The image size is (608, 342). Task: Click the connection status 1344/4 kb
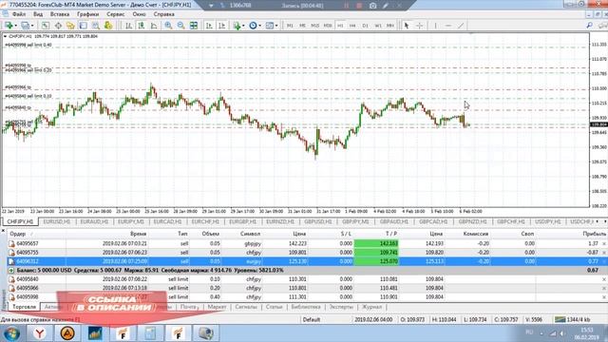pyautogui.click(x=573, y=319)
